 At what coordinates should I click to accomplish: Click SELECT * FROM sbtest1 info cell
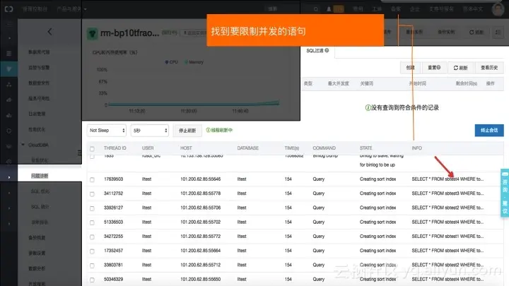447,236
